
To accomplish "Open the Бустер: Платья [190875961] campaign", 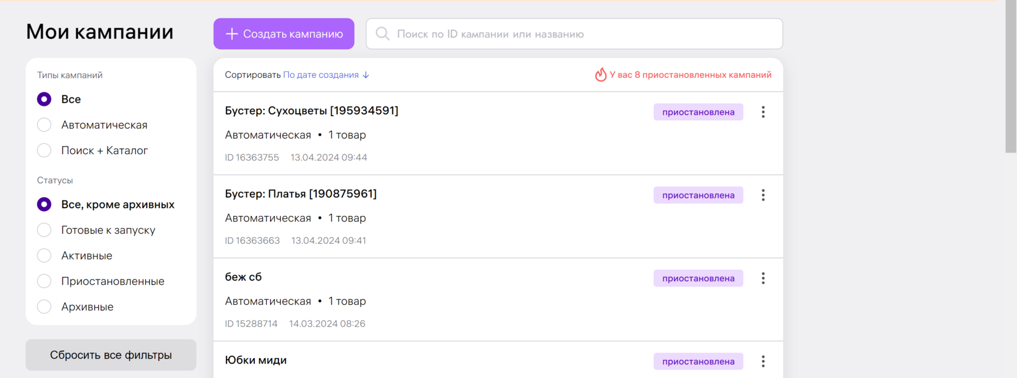I will 301,194.
